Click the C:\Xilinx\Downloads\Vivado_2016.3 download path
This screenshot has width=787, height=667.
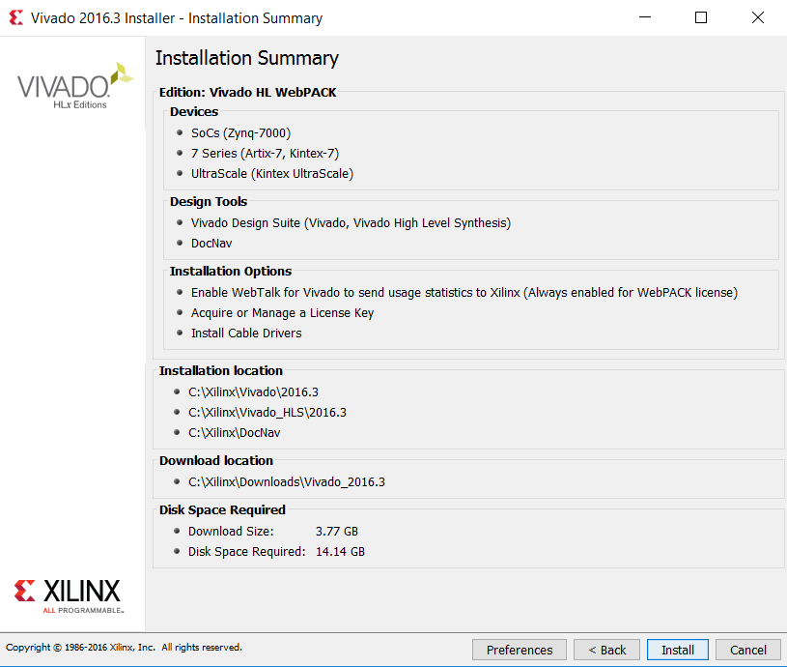tap(287, 482)
